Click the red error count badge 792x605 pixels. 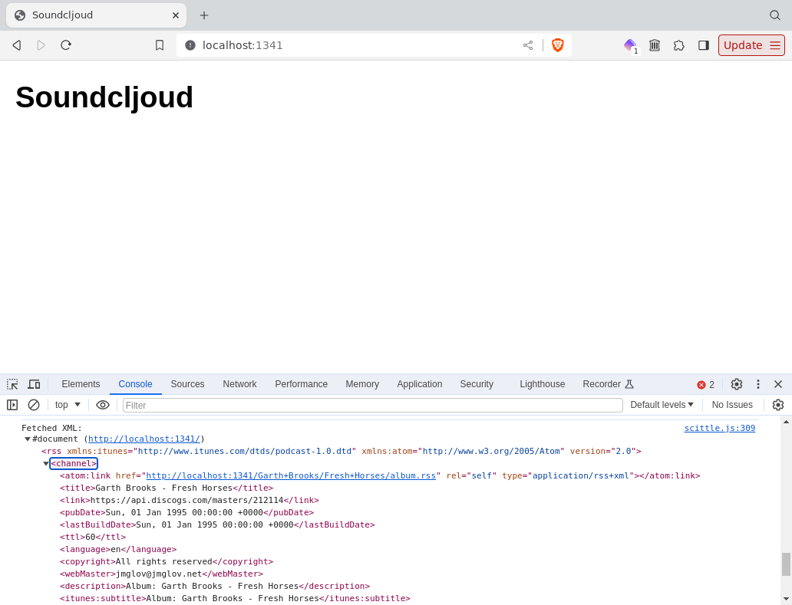coord(705,384)
